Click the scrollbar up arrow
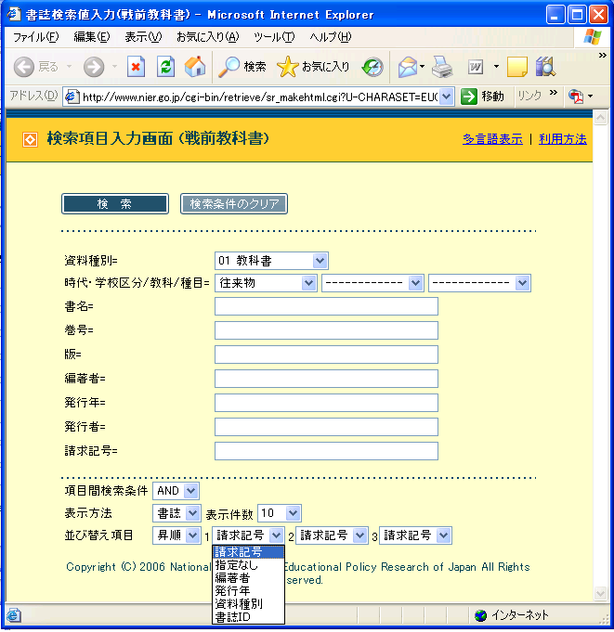The image size is (614, 632). coord(601,118)
